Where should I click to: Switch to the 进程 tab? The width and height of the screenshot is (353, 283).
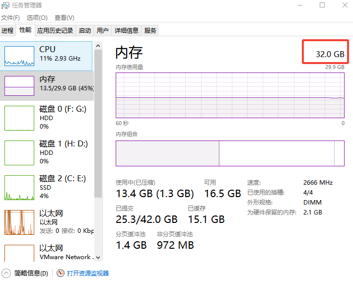(x=7, y=30)
